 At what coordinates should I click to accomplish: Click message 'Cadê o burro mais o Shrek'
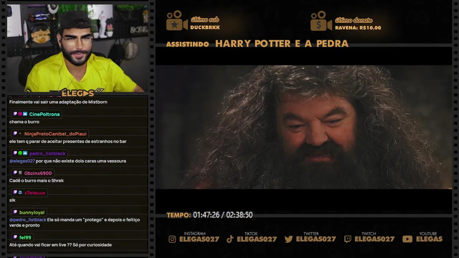[37, 181]
